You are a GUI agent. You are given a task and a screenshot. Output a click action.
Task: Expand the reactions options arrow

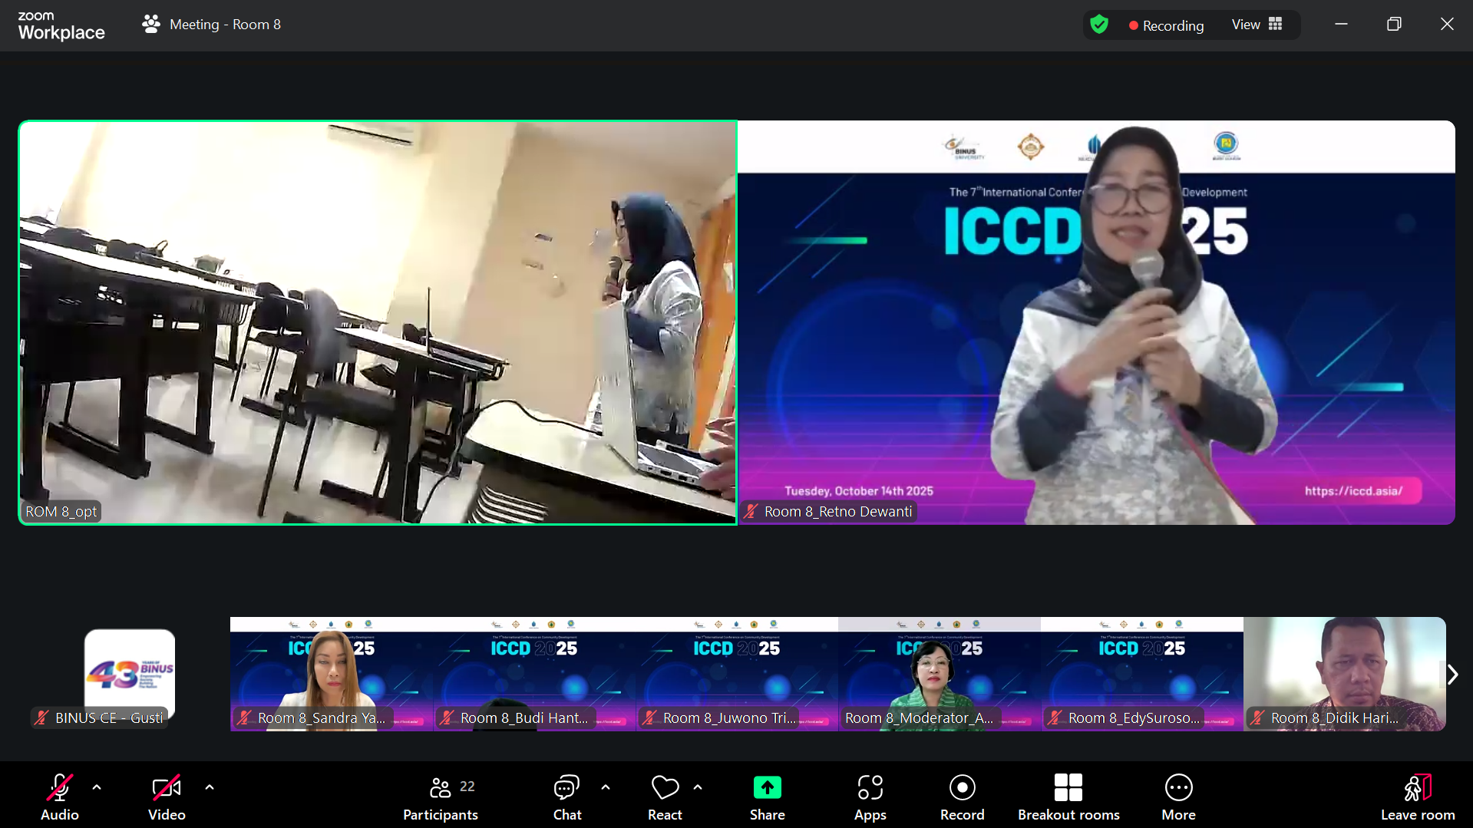point(698,787)
